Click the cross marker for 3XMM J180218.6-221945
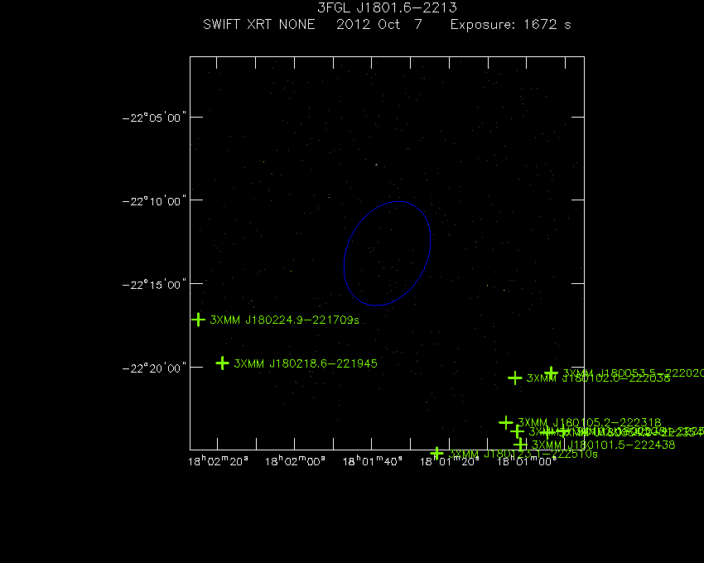Image resolution: width=704 pixels, height=563 pixels. tap(222, 363)
